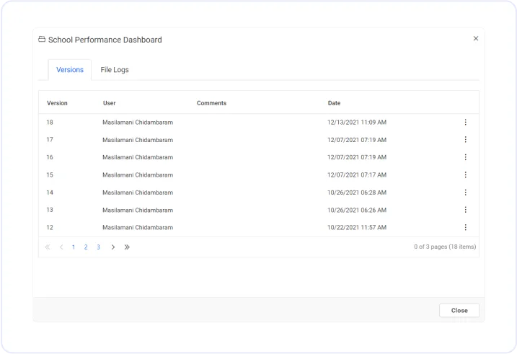Click the User column header
Viewport: 517px width, 354px height.
tap(109, 103)
